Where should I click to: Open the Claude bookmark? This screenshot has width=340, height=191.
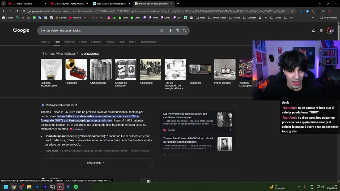[61, 18]
